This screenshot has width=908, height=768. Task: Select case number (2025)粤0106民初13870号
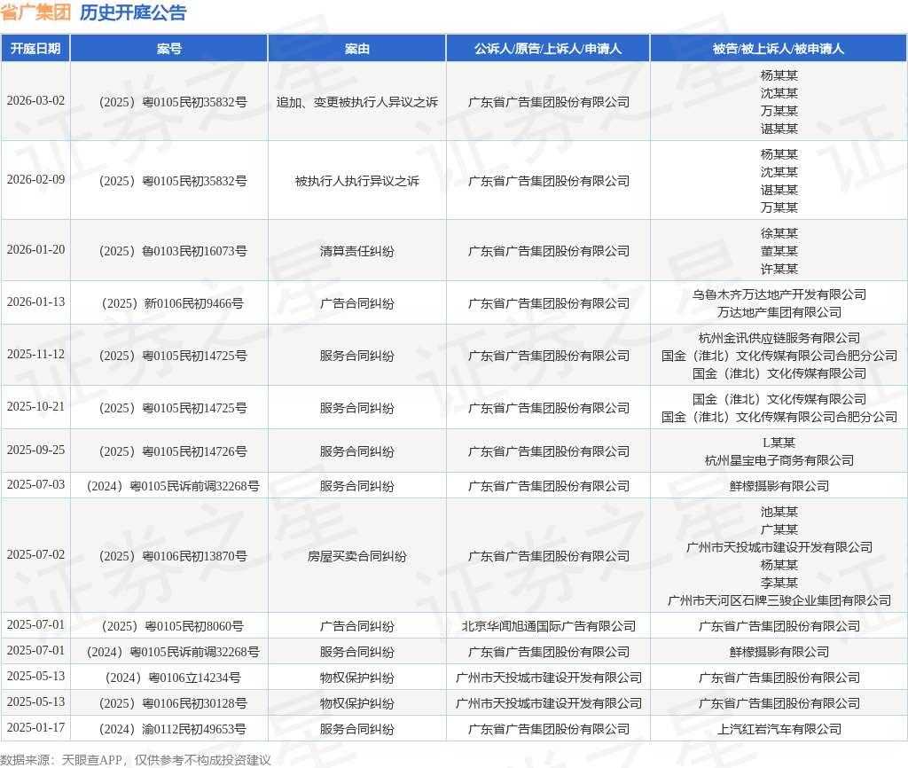pyautogui.click(x=173, y=557)
